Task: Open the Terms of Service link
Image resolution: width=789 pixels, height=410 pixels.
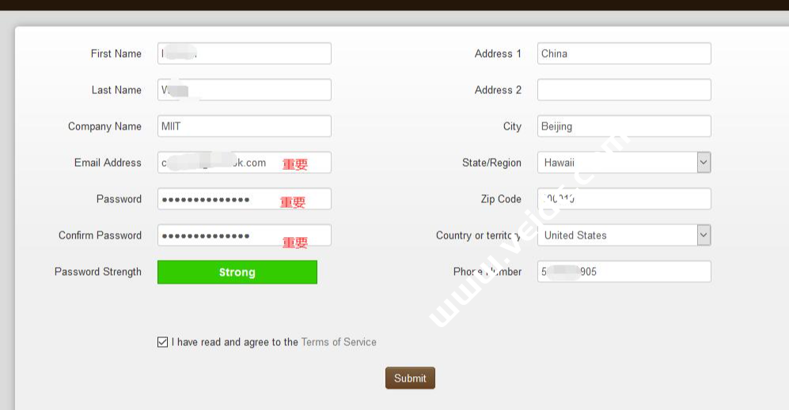Action: coord(339,342)
